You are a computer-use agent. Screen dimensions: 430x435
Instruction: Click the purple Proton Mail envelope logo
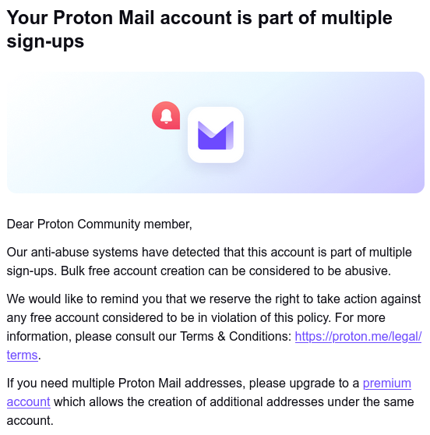(x=216, y=135)
